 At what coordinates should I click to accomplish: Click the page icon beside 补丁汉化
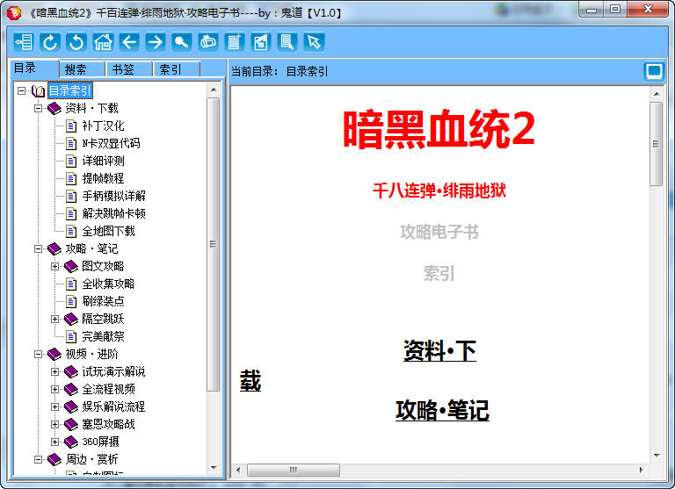click(71, 126)
